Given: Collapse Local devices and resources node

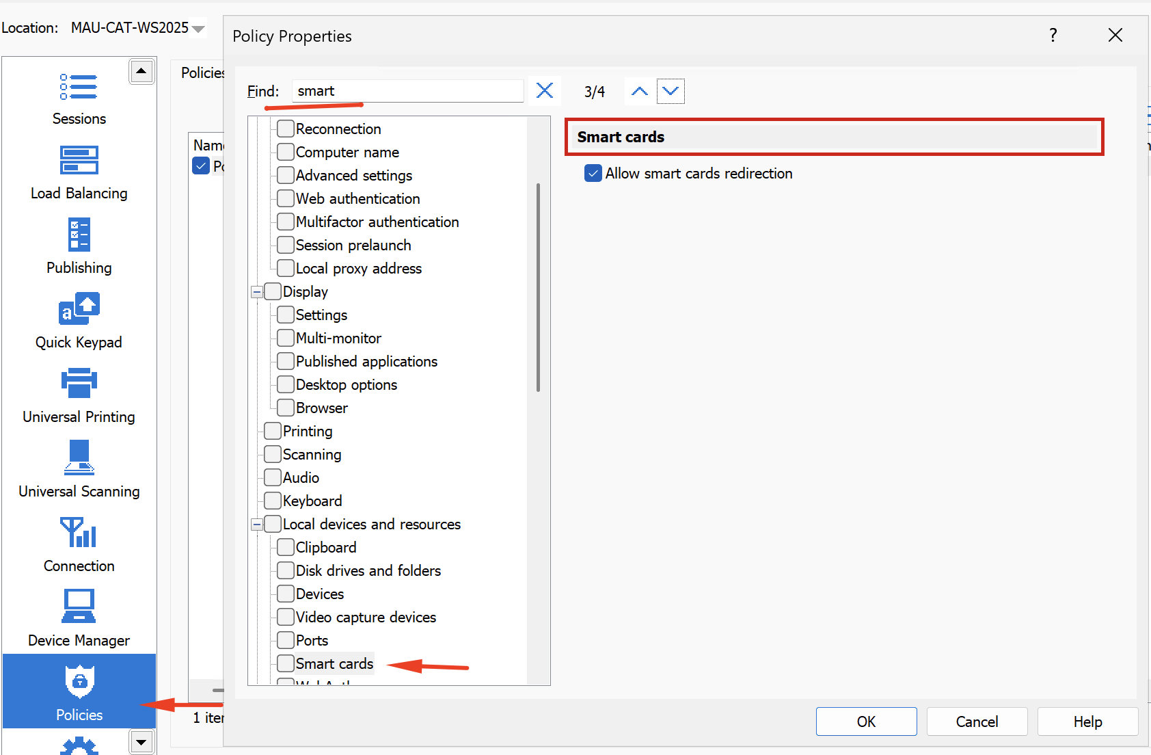Looking at the screenshot, I should pos(257,525).
